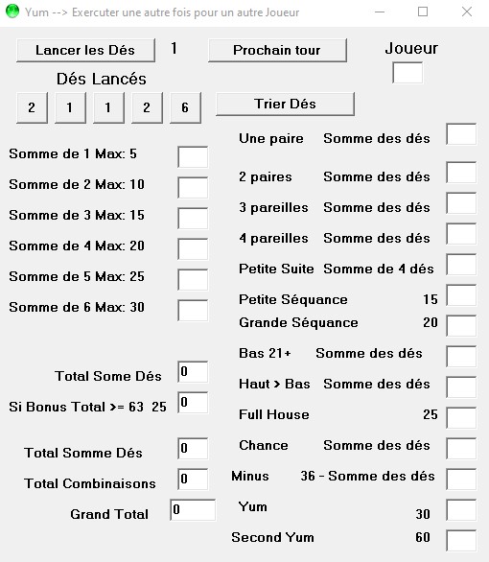Maximize the Yum window
The width and height of the screenshot is (489, 562).
423,12
